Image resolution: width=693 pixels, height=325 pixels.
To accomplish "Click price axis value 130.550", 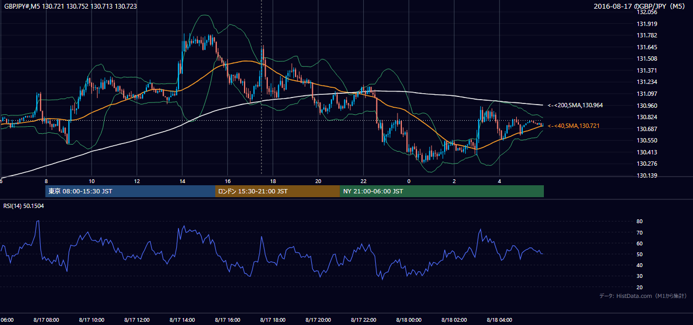I will click(647, 140).
